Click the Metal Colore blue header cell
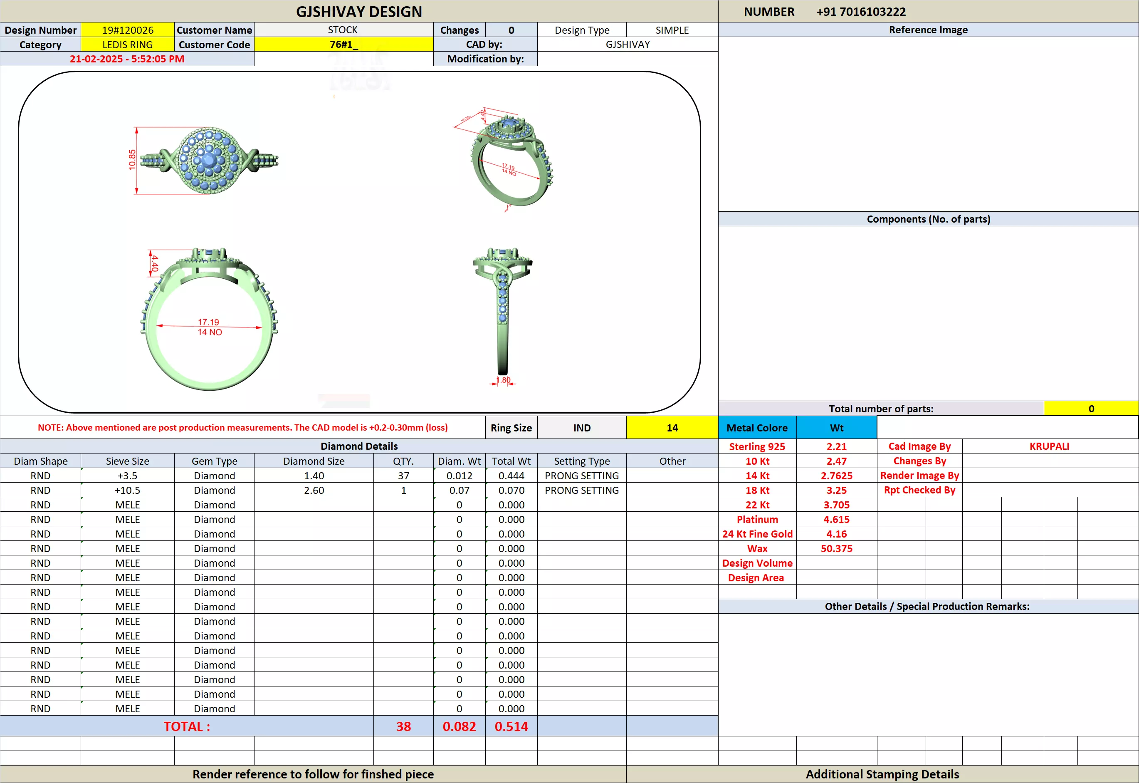The width and height of the screenshot is (1139, 783). point(756,428)
